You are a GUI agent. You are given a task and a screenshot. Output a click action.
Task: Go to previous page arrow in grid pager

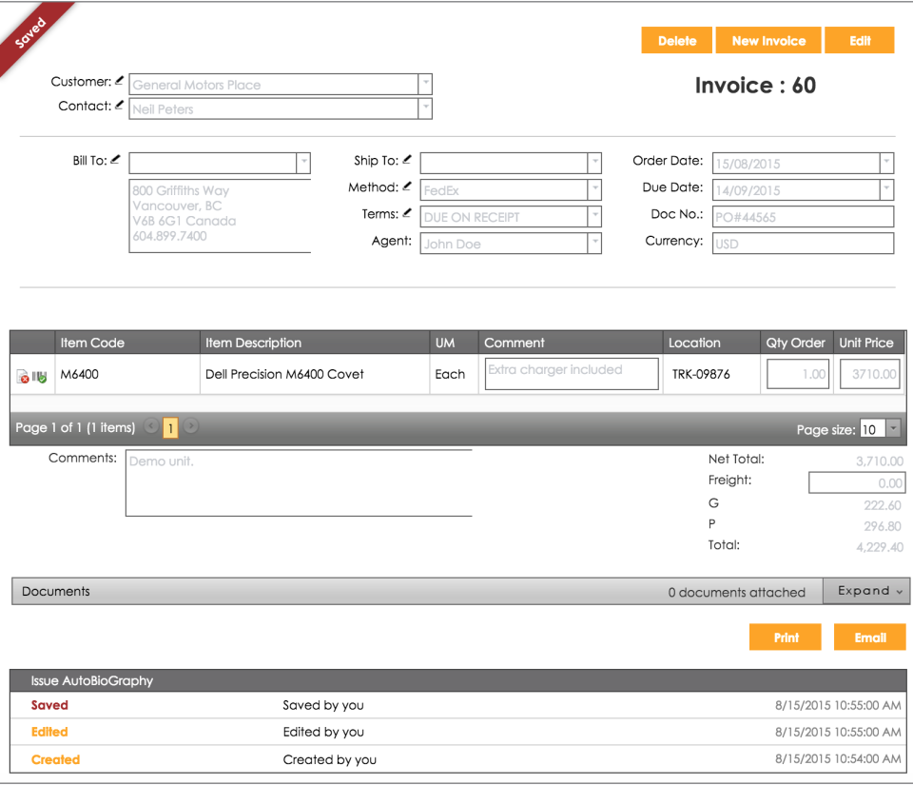tap(151, 426)
